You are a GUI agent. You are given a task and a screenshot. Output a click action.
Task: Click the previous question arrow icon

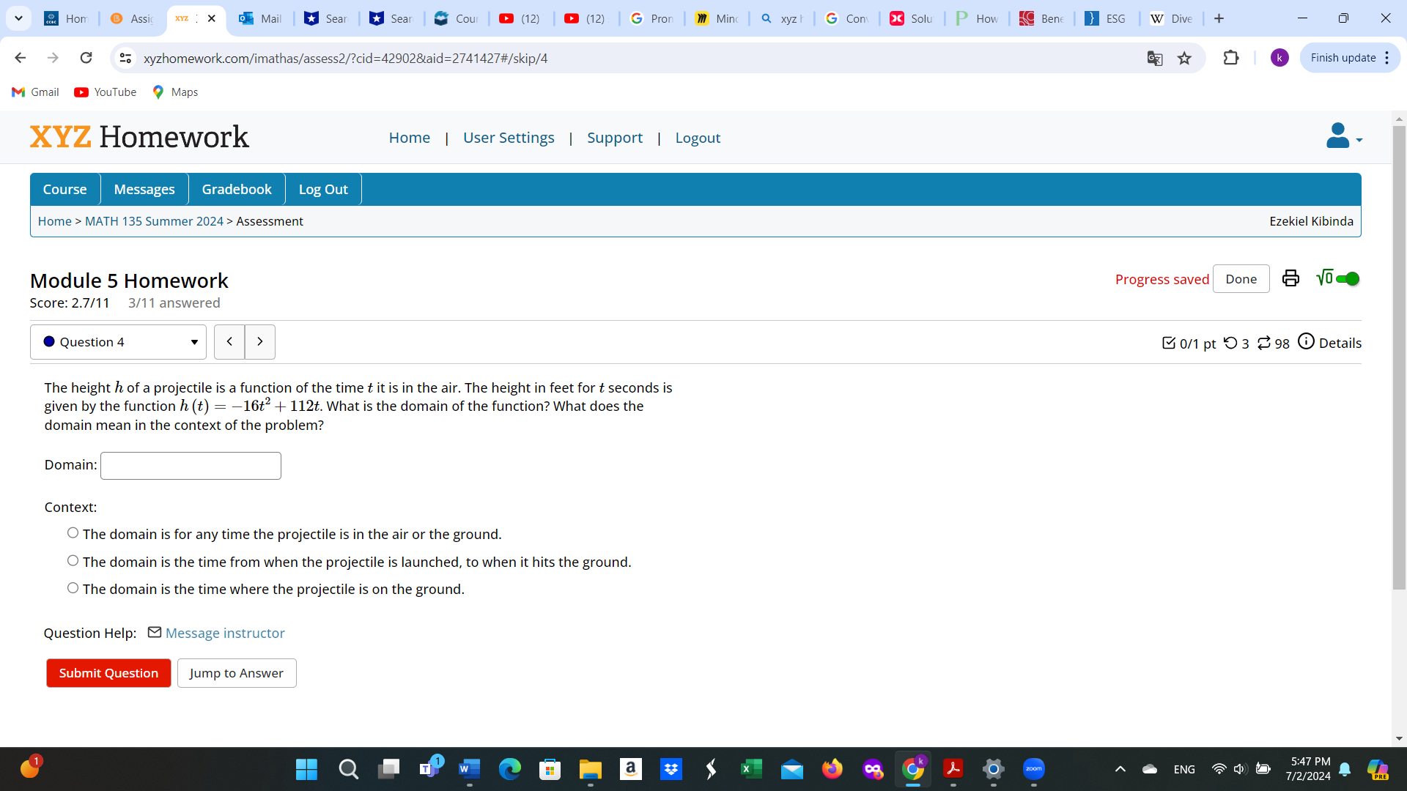tap(229, 341)
